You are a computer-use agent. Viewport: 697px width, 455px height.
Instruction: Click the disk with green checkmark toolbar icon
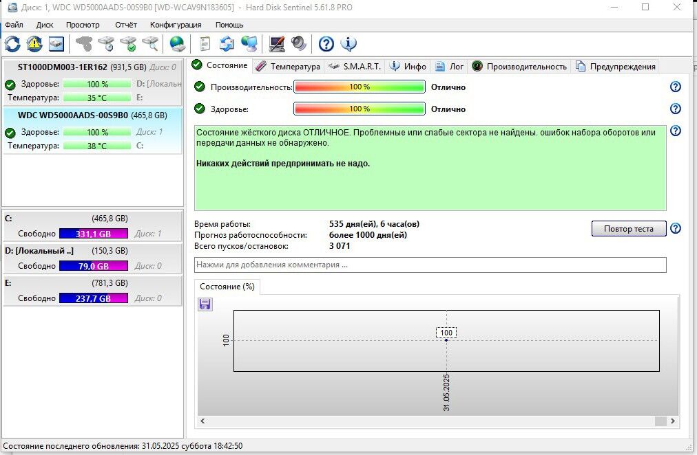(129, 43)
